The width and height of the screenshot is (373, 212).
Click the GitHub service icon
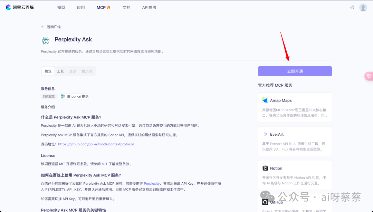265,202
